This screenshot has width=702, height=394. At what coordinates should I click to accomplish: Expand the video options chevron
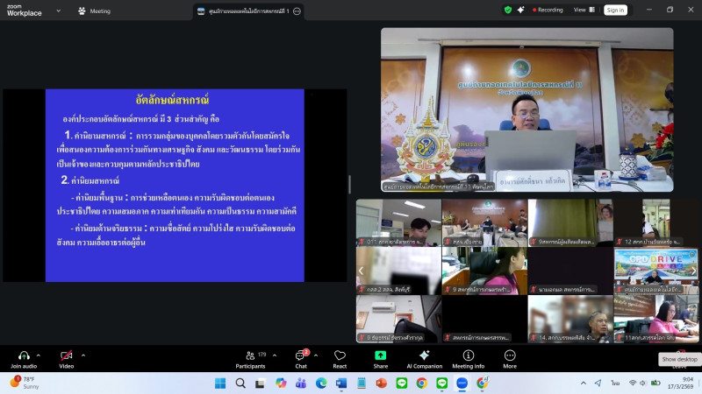click(83, 355)
